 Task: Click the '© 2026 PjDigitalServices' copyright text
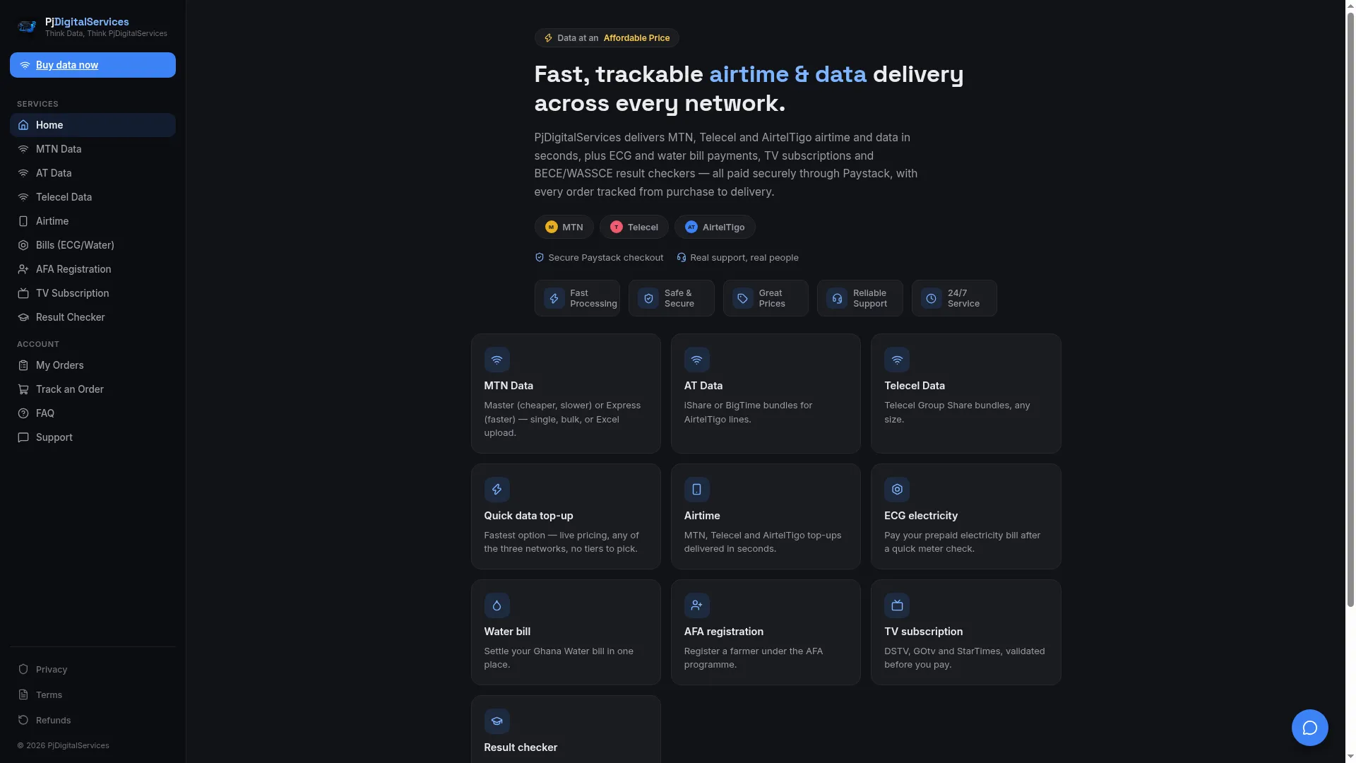click(x=63, y=745)
